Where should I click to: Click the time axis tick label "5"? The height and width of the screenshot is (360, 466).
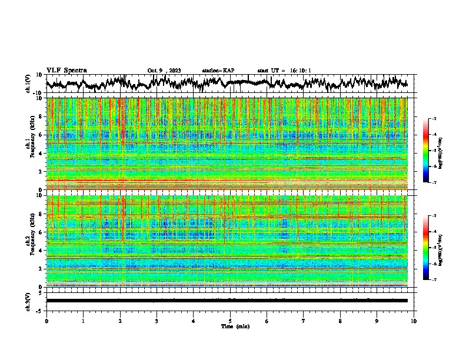click(230, 321)
